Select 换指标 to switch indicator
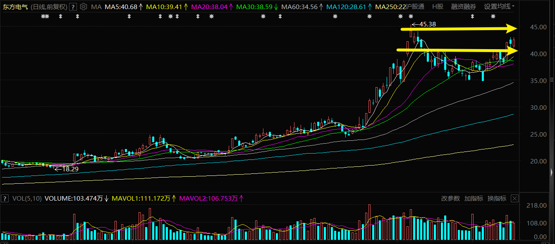 tap(497, 199)
